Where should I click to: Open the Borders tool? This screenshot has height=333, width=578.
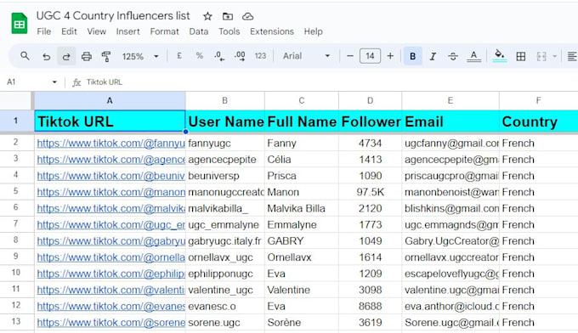[x=521, y=56]
